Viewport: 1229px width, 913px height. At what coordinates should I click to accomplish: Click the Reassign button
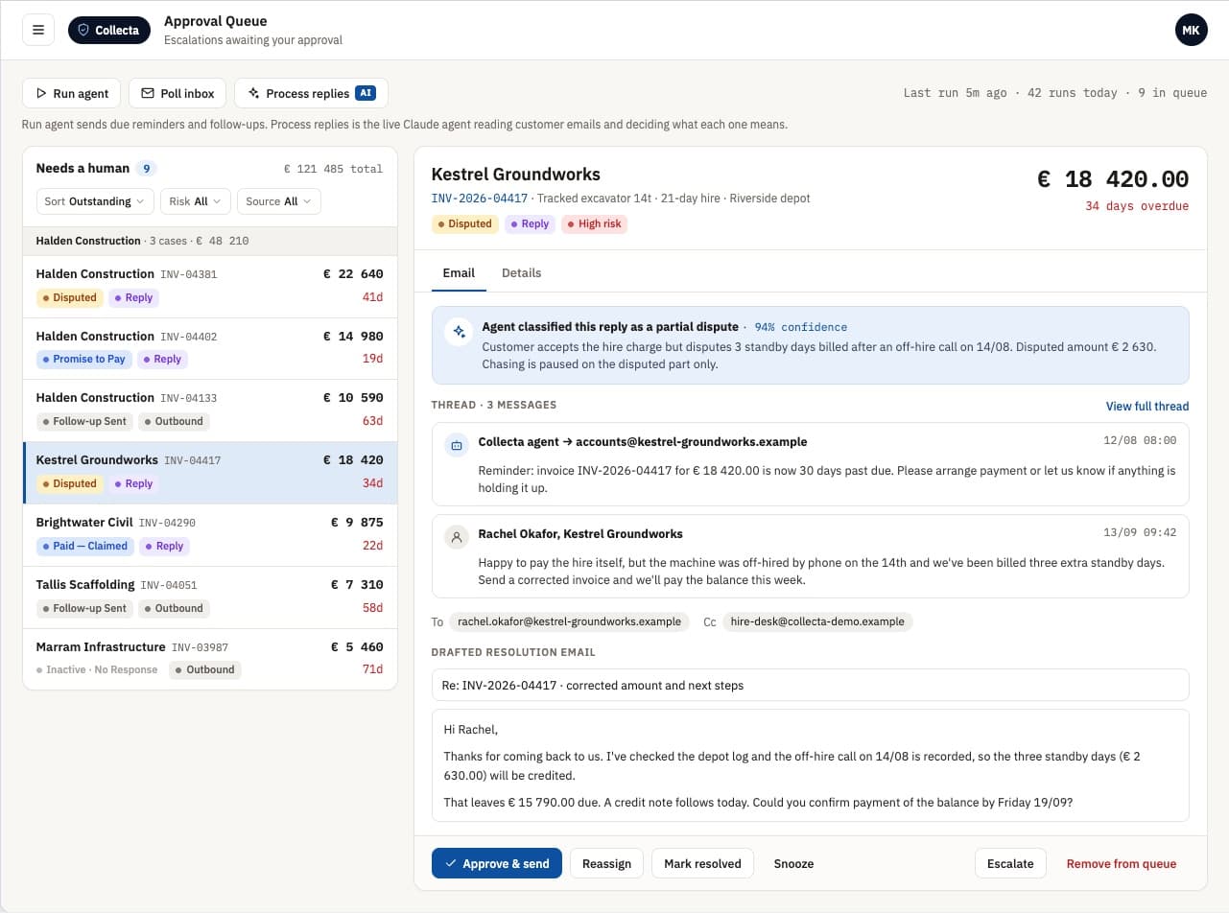(606, 863)
